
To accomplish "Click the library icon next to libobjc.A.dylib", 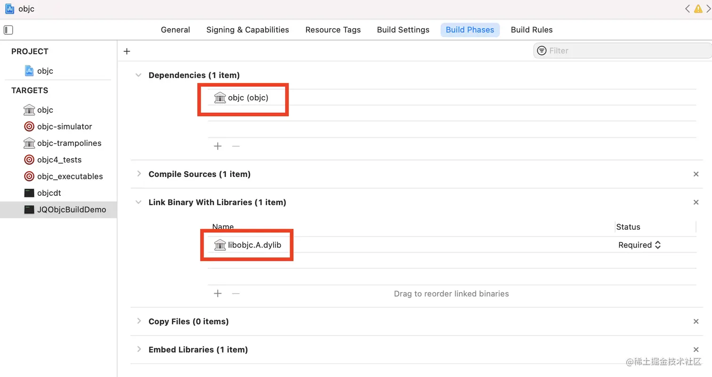I will click(x=220, y=245).
